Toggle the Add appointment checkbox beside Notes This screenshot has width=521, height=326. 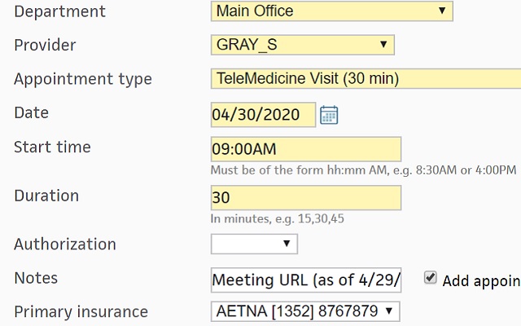[431, 278]
